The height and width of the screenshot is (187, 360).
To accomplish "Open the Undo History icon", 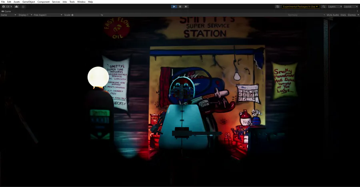I will pos(278,7).
